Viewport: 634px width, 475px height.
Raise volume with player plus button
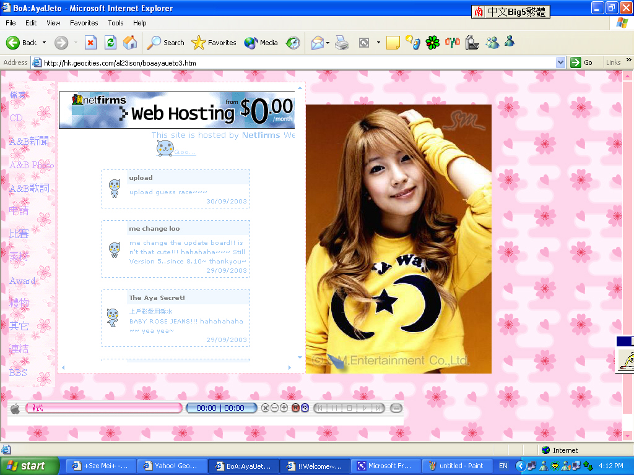point(284,408)
